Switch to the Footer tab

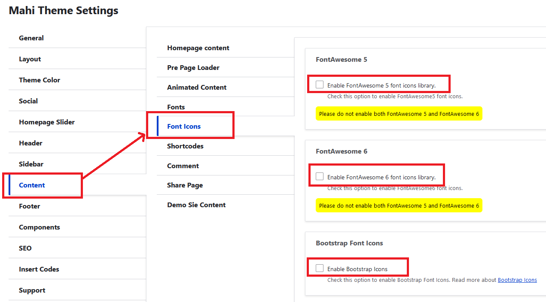30,206
